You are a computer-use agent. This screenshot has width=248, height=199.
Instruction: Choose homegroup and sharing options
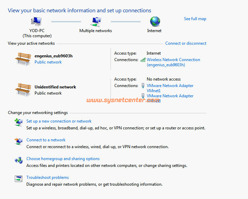click(63, 159)
